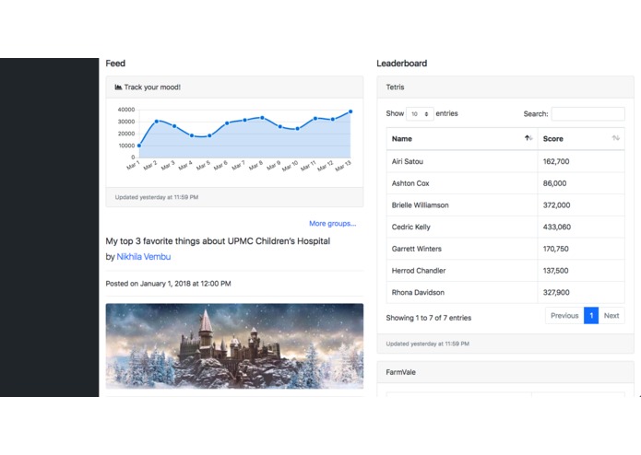Click the chart icon beside Track your mood
Screen dimensions: 641x455
click(x=118, y=87)
